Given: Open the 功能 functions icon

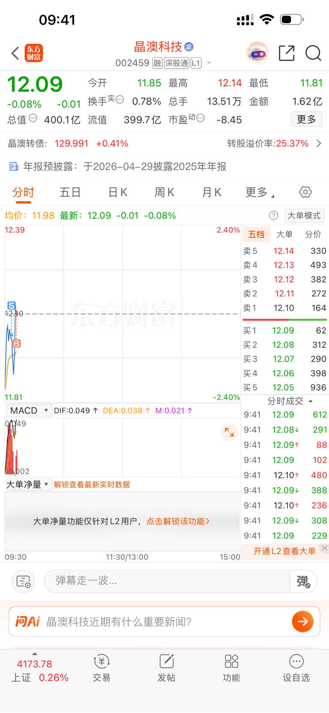Looking at the screenshot, I should [231, 668].
